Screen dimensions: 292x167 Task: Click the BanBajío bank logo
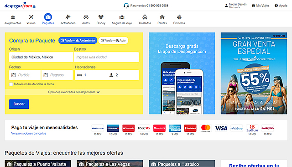coord(252,128)
